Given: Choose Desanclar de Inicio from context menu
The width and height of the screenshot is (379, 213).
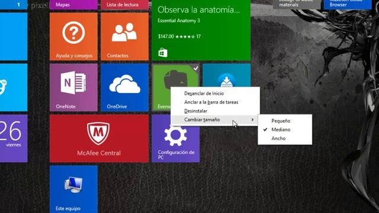Looking at the screenshot, I should click(x=215, y=93).
